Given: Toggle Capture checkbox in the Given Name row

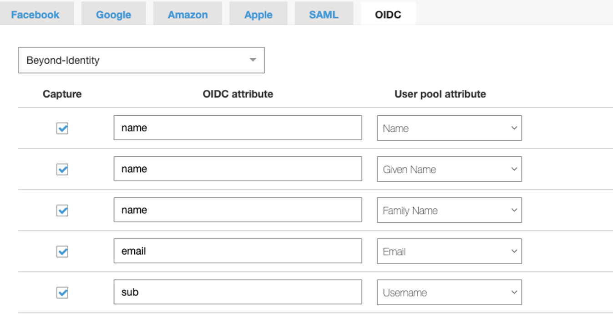Looking at the screenshot, I should tap(62, 169).
